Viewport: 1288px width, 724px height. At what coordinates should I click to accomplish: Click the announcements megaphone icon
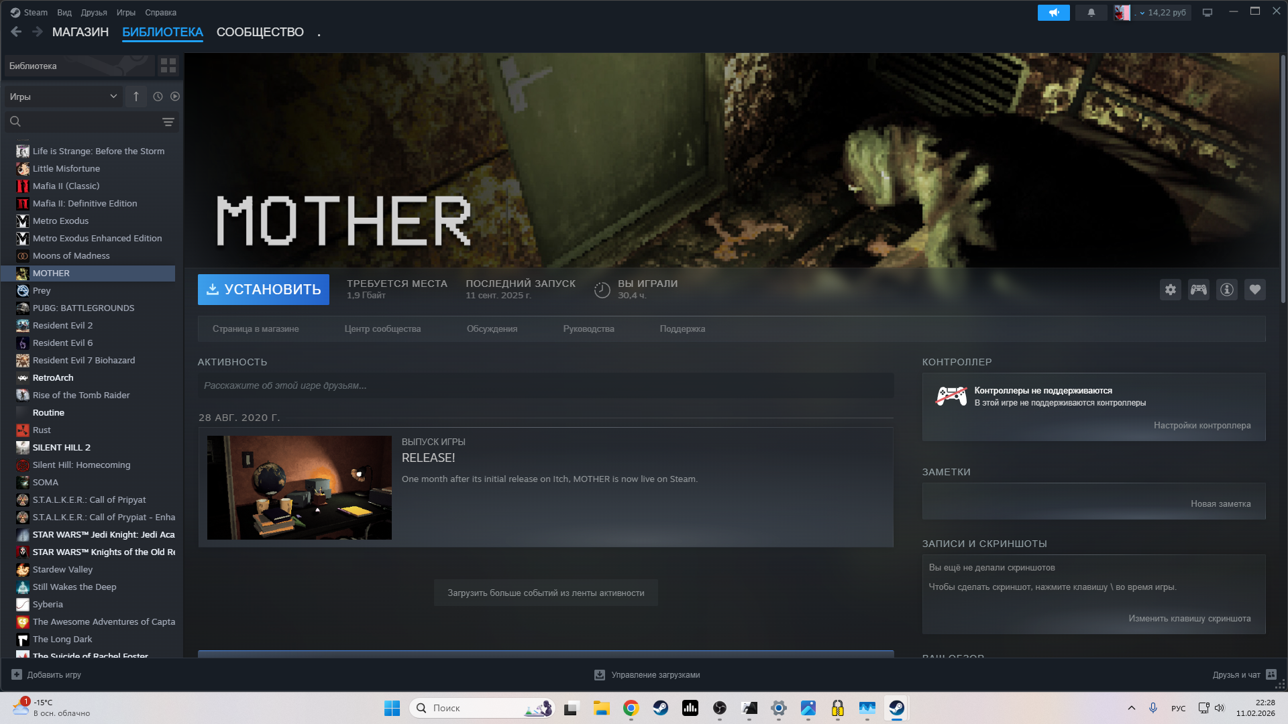pos(1053,13)
